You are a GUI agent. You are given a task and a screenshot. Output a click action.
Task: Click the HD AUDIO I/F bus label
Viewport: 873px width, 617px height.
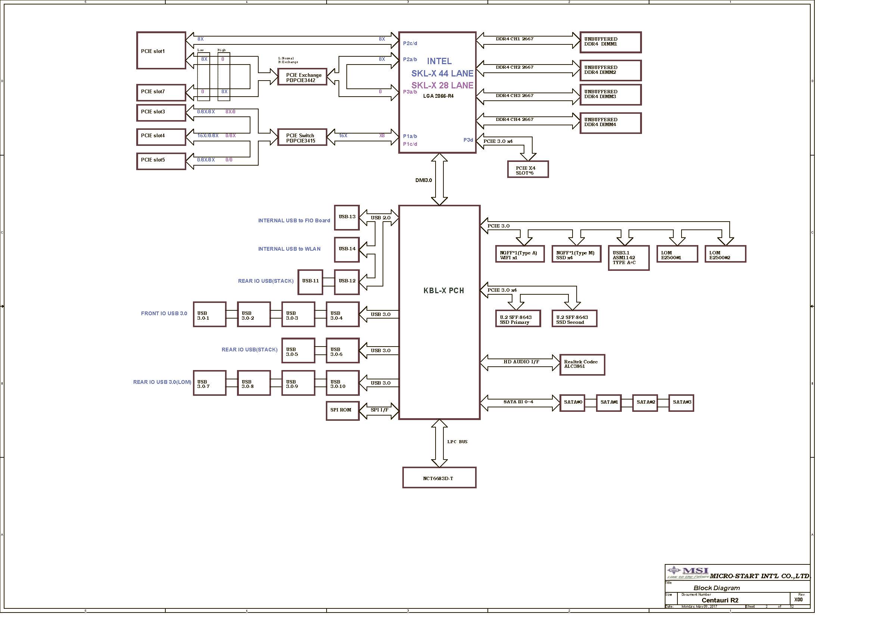[x=521, y=362]
